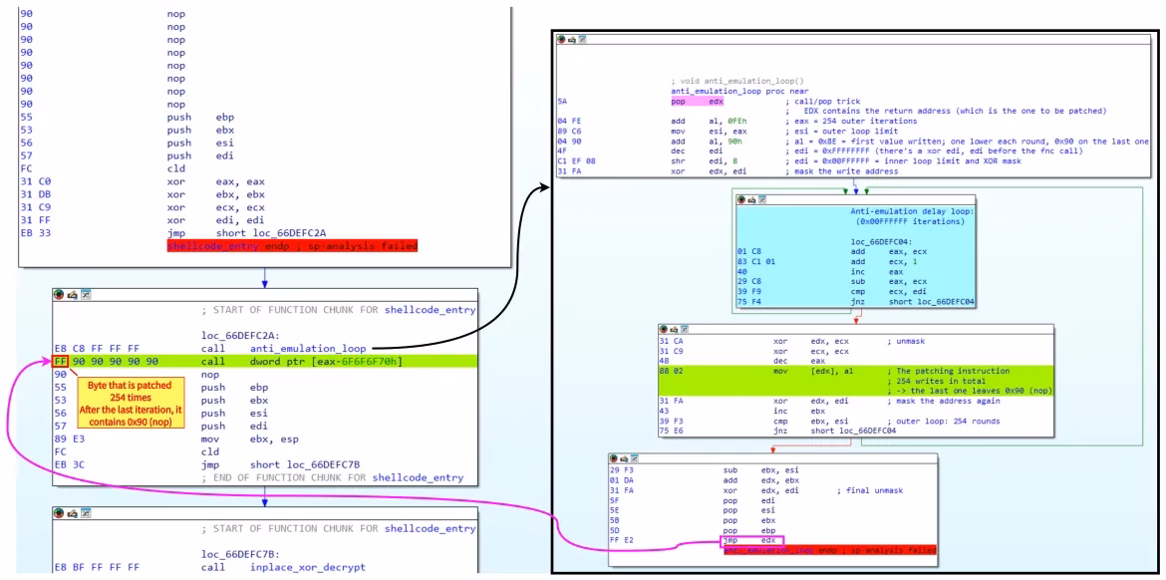
Task: Click 'dec eax' instruction
Action: click(799, 361)
